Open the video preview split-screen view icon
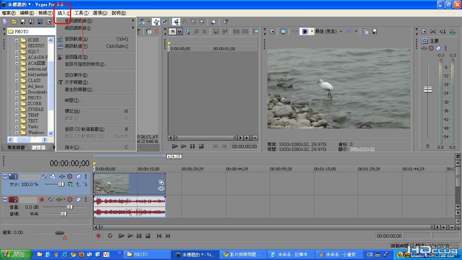This screenshot has height=260, width=462. click(305, 31)
